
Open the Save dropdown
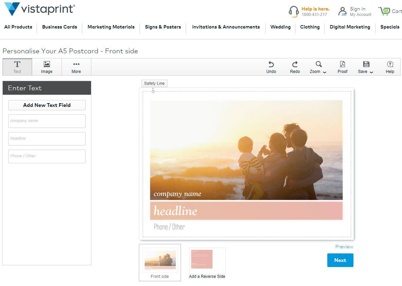point(366,67)
